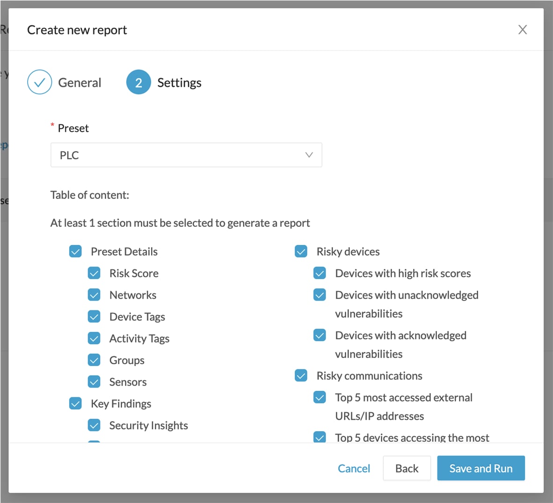
Task: Toggle the Device Tags checkbox
Action: pos(94,316)
